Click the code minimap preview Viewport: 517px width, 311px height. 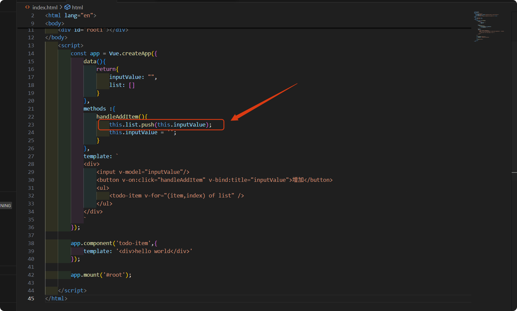pos(488,26)
